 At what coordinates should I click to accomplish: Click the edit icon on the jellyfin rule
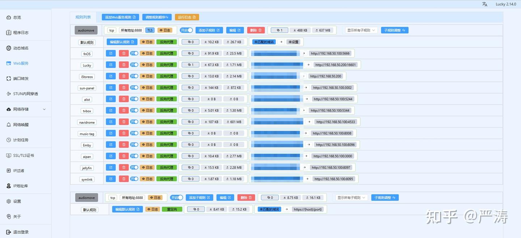pos(110,167)
